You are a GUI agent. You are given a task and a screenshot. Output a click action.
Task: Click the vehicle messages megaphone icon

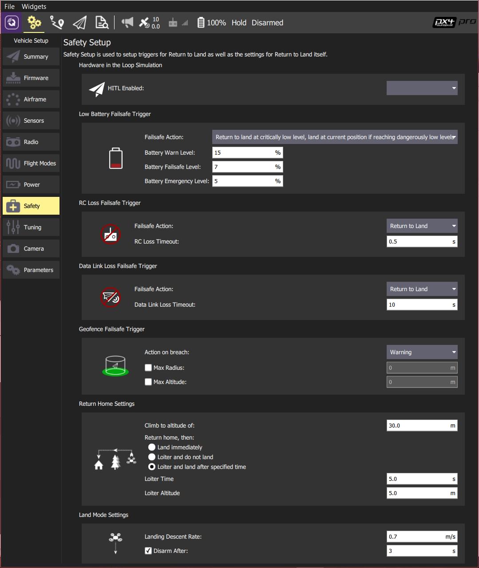127,22
